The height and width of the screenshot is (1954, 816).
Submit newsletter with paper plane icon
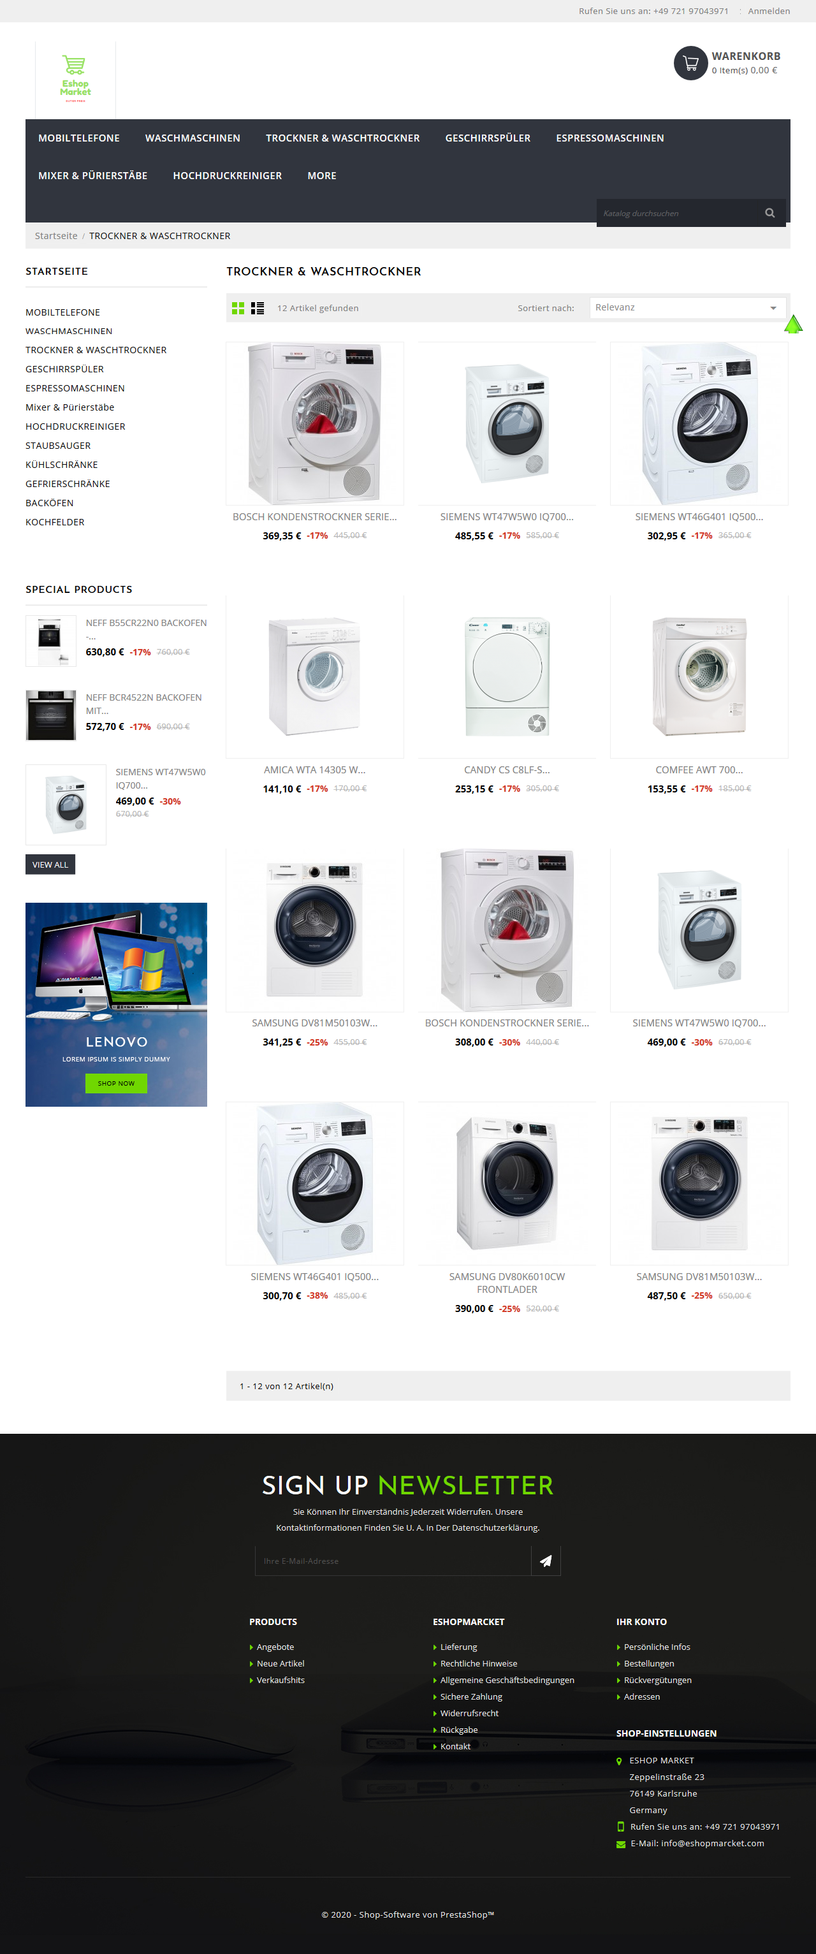[x=546, y=1561]
